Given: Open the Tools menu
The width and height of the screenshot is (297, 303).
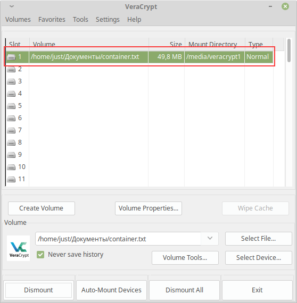Looking at the screenshot, I should (80, 20).
